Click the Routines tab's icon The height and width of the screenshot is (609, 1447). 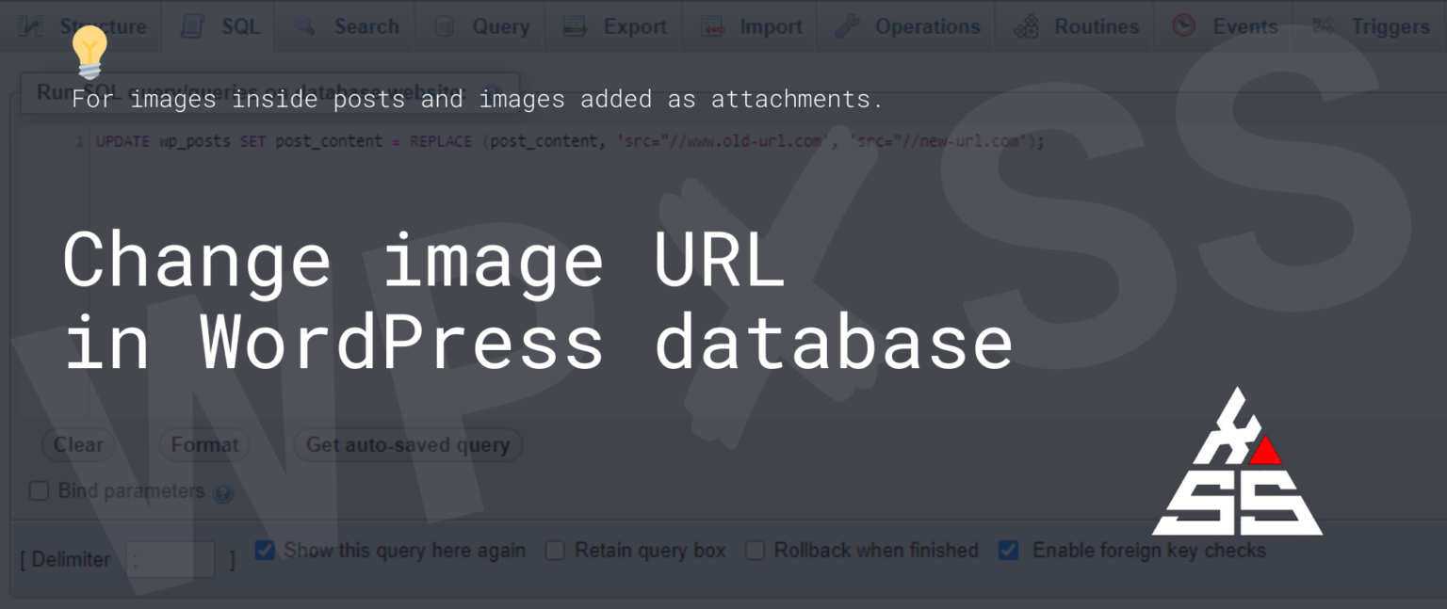click(1026, 26)
